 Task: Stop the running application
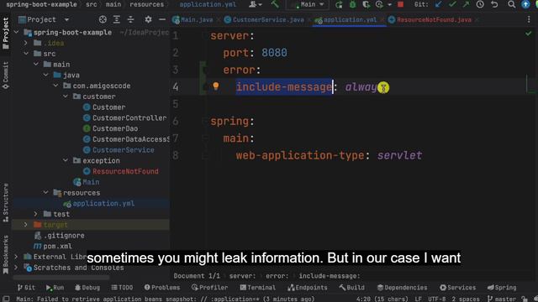click(400, 4)
